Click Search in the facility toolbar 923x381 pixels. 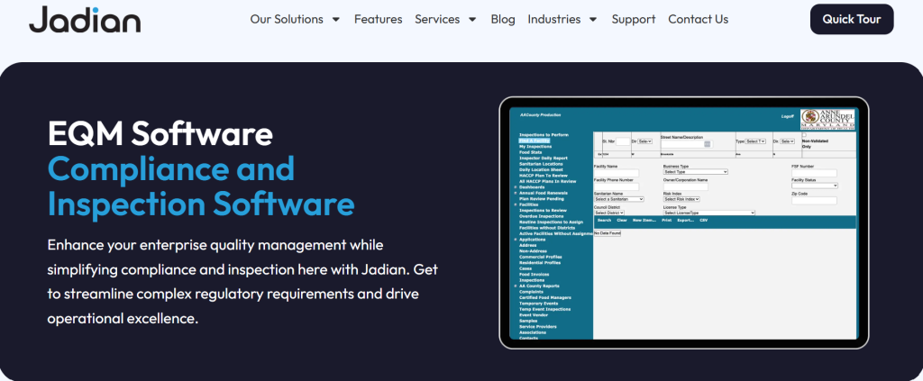pyautogui.click(x=605, y=221)
